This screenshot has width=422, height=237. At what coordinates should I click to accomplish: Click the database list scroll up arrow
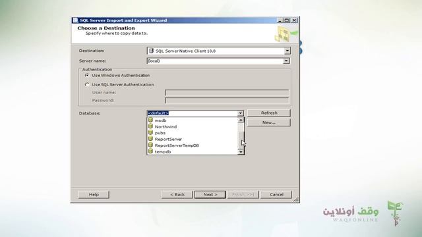[241, 120]
